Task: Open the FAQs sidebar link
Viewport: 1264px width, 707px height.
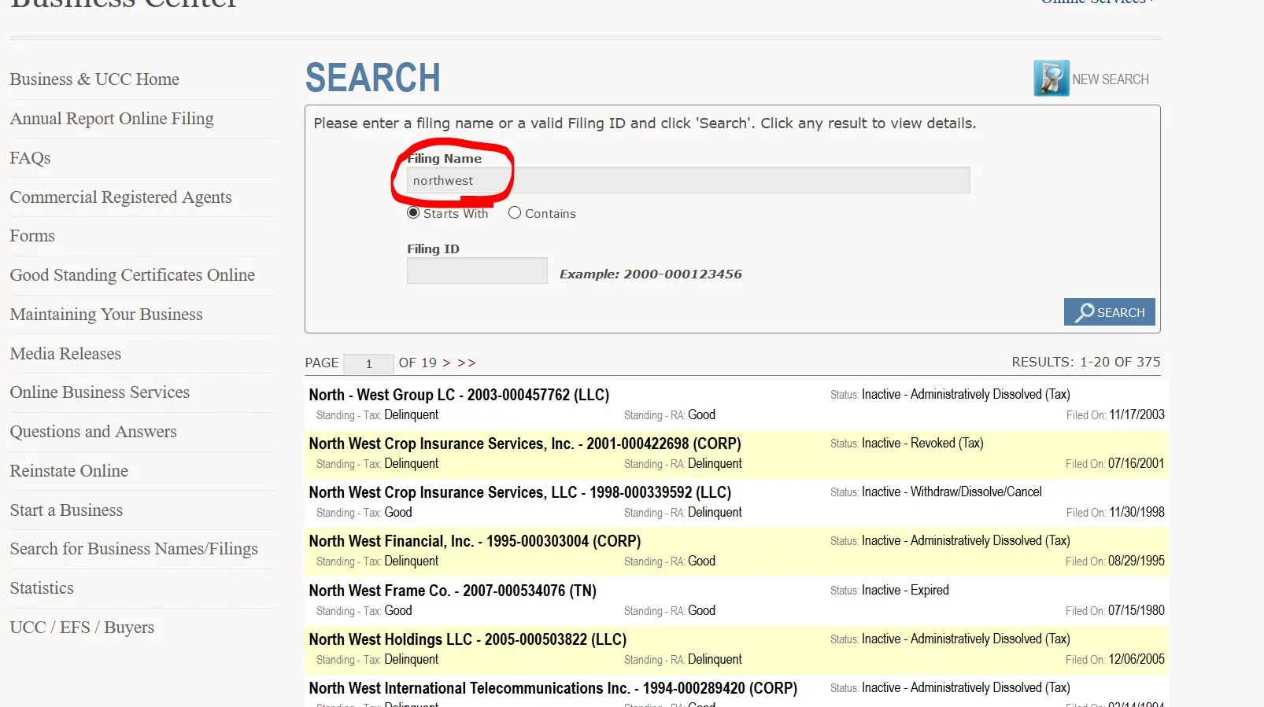Action: pyautogui.click(x=30, y=158)
